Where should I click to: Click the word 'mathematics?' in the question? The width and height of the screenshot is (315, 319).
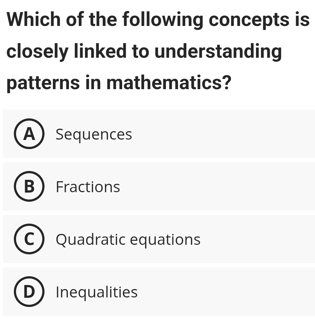[169, 83]
